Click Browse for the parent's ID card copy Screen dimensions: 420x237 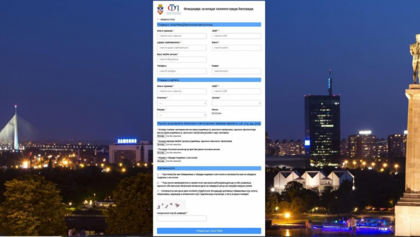tap(161, 136)
